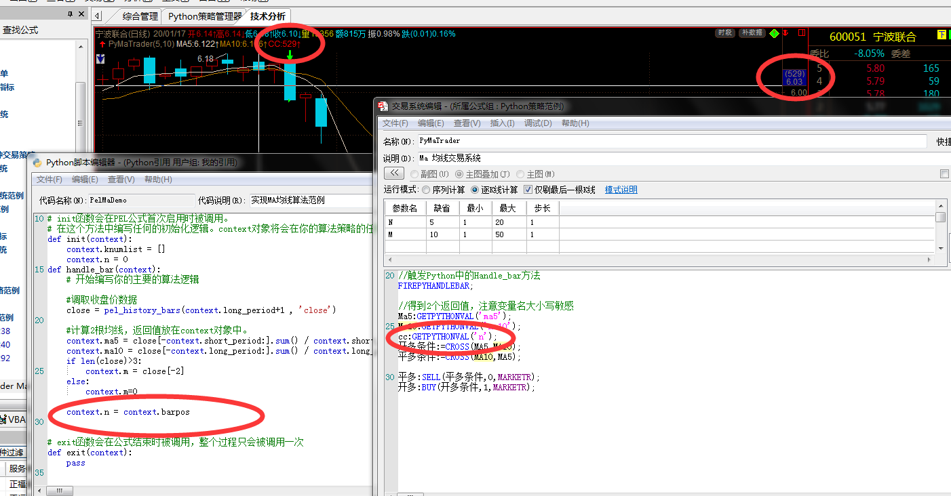This screenshot has height=496, width=951.
Task: Click the red panel layout chart icon
Action: coord(801,33)
